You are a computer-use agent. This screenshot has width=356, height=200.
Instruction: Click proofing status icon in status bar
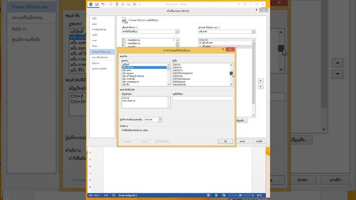click(113, 195)
